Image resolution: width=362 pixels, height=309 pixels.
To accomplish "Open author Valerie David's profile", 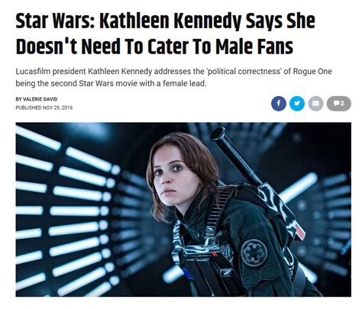I will [37, 99].
